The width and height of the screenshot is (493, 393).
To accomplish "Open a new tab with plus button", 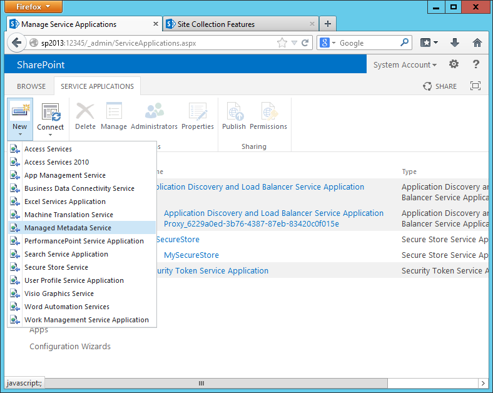I will 328,24.
